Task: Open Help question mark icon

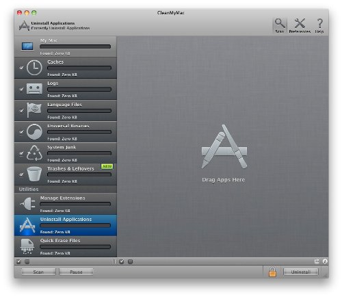Action: pyautogui.click(x=319, y=23)
